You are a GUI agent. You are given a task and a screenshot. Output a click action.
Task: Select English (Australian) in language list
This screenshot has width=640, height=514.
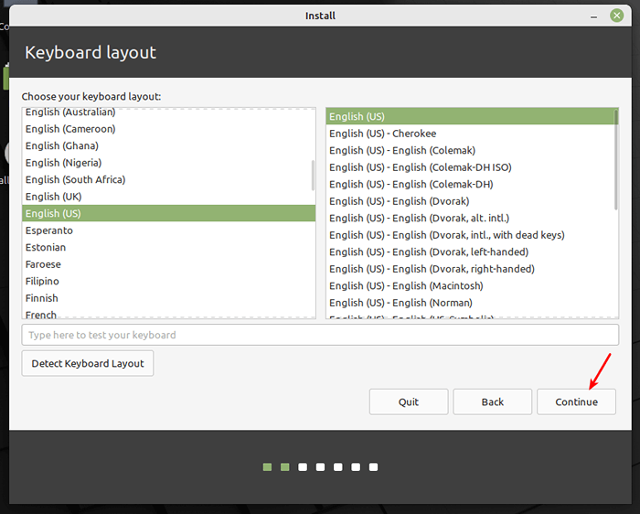click(168, 112)
